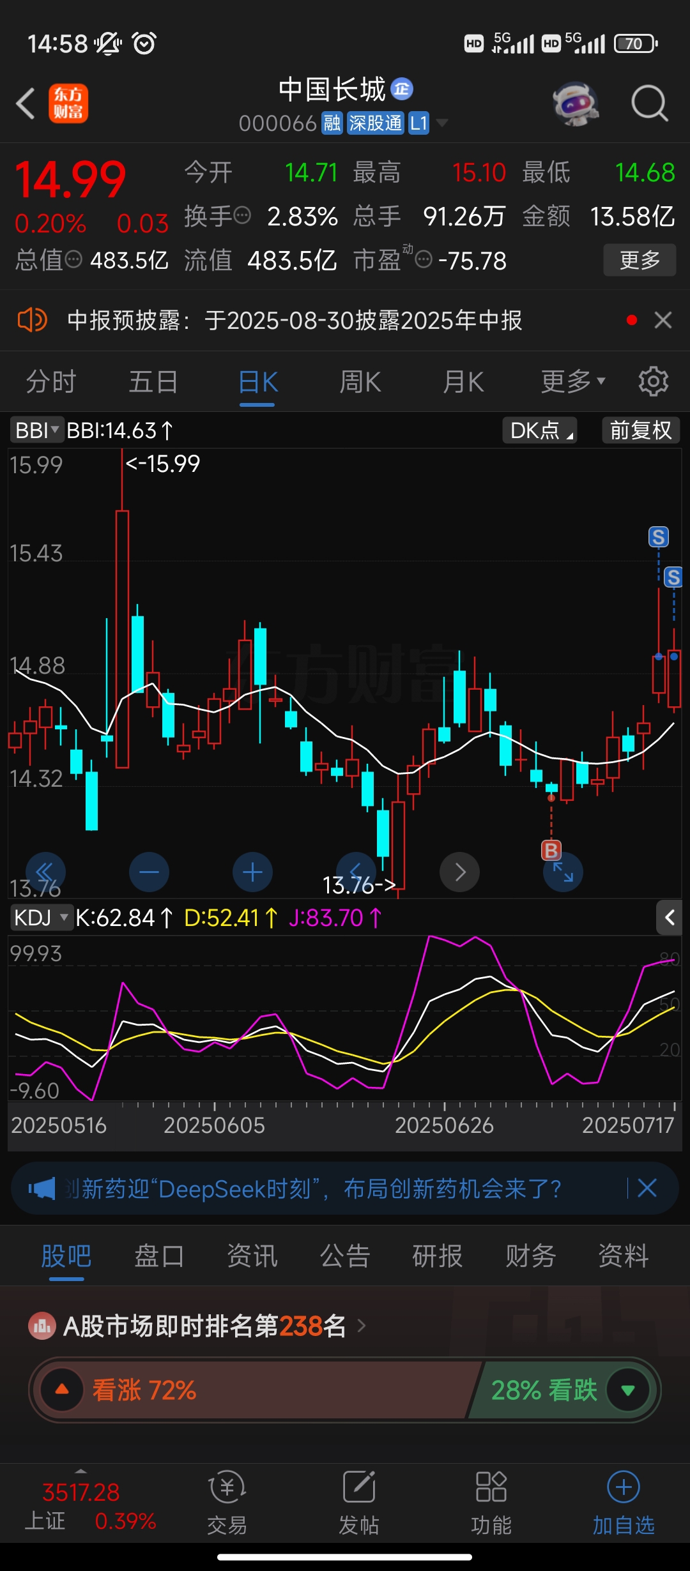Switch to 分时 chart tab
Viewport: 690px width, 1571px height.
(x=51, y=382)
